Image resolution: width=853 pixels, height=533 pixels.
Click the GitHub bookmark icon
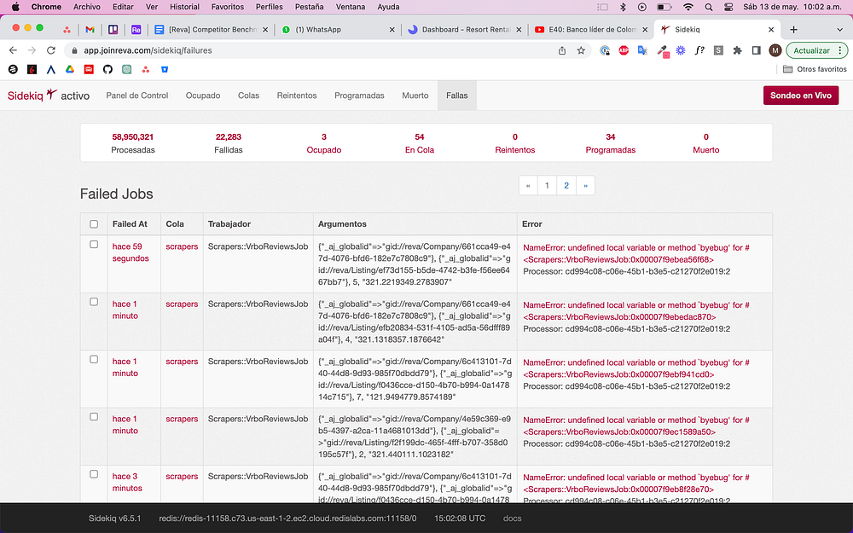point(107,69)
